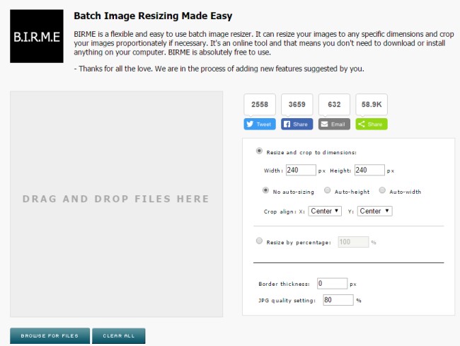Click the 'Auto-width' label text

405,192
